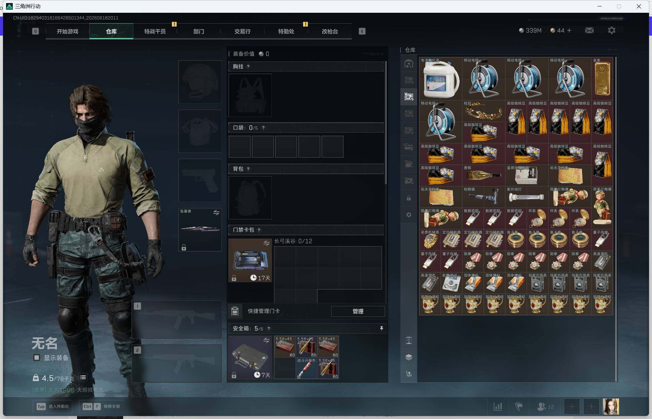
Task: Click the equipment panel vertical scrollbar
Action: coord(386,123)
